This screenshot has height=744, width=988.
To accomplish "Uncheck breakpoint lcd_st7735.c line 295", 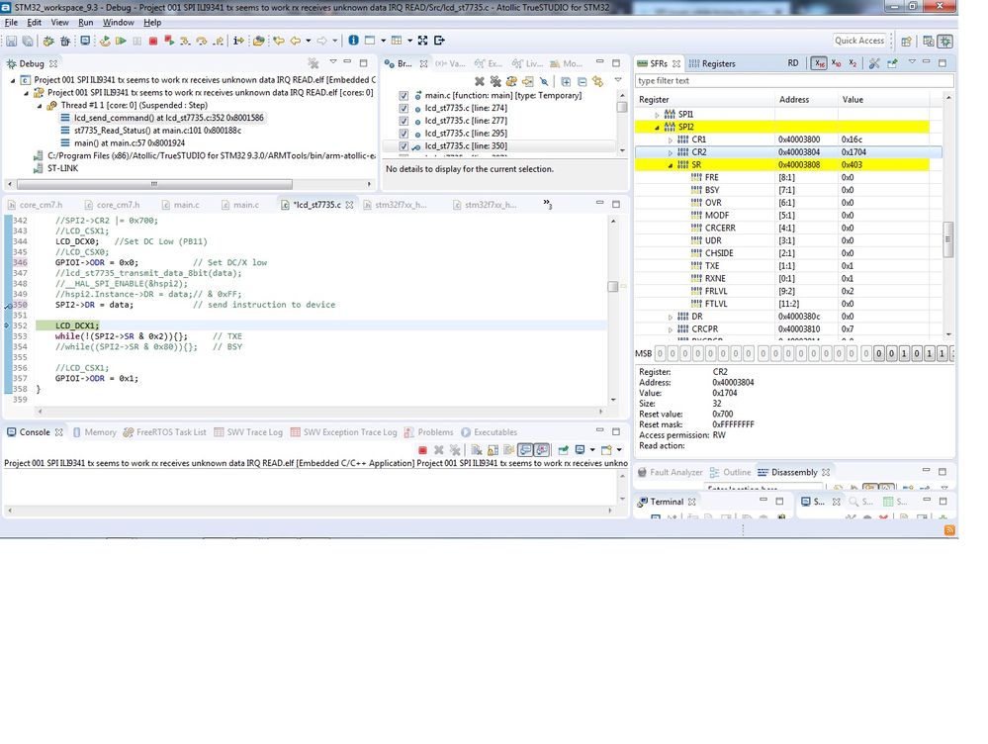I will (x=404, y=134).
